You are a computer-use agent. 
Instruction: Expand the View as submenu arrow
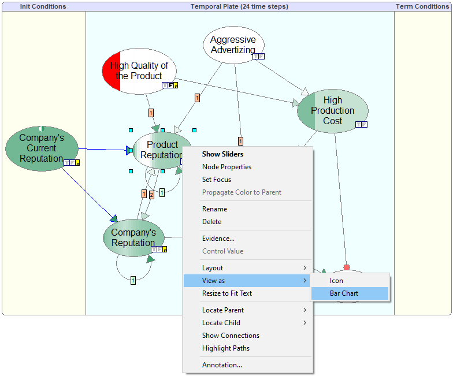tap(305, 281)
